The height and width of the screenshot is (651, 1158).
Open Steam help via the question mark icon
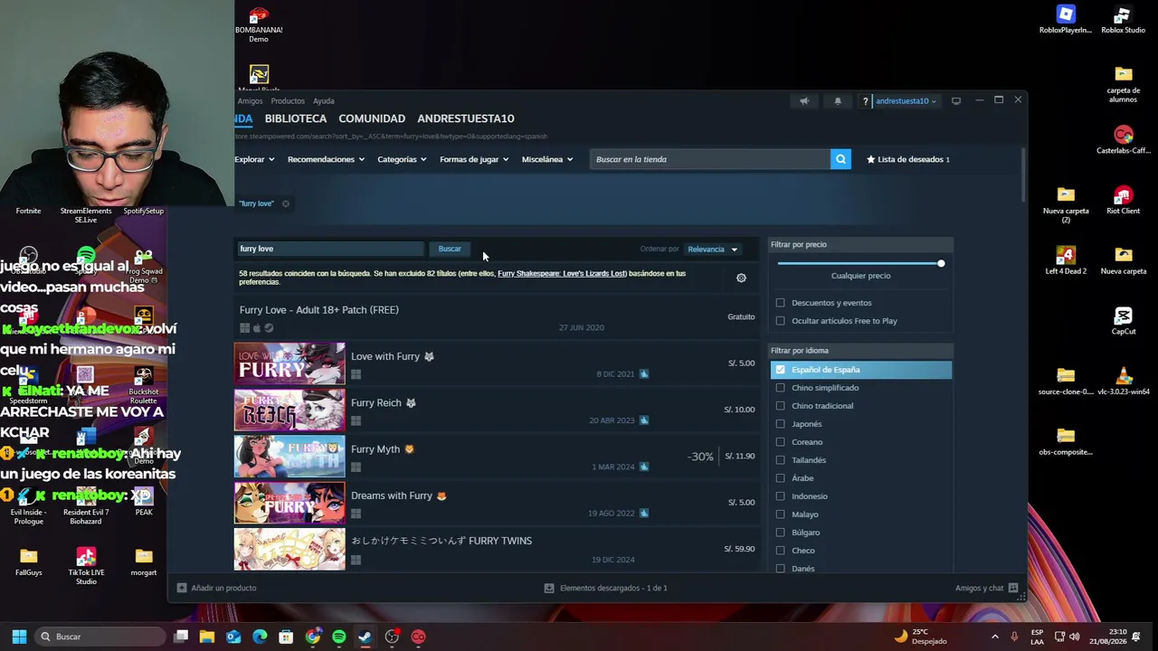point(865,101)
